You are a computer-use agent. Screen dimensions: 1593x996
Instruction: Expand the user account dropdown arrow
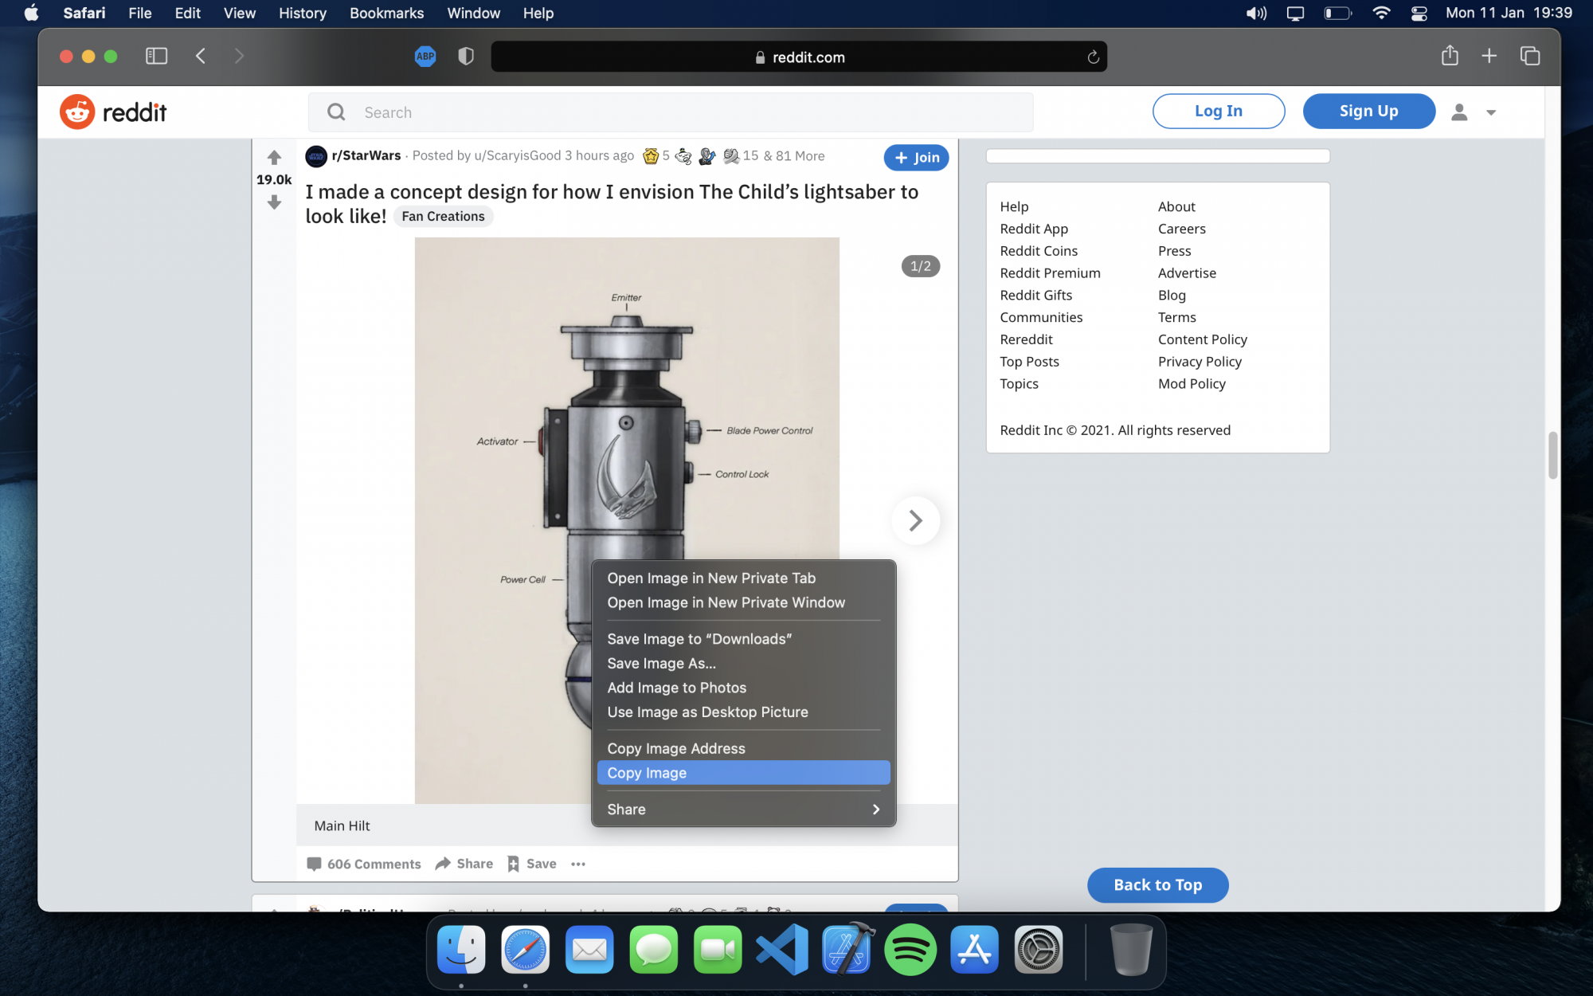tap(1491, 113)
